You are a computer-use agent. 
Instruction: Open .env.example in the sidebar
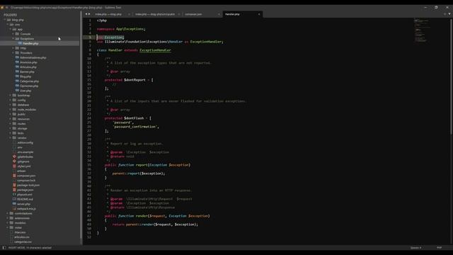point(25,152)
